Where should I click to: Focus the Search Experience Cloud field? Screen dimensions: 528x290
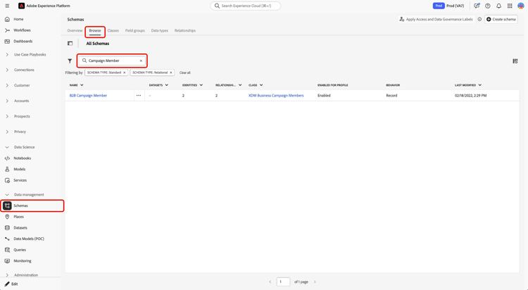(246, 6)
